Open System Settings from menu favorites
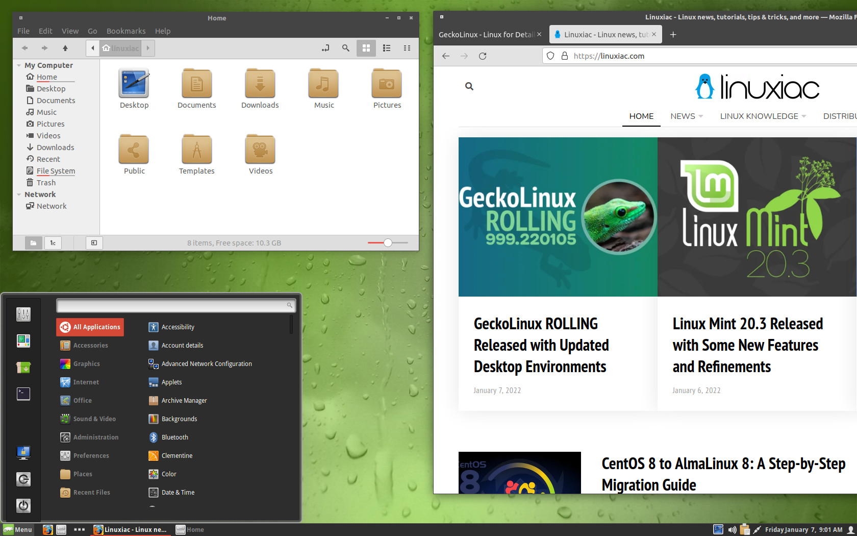This screenshot has height=536, width=857. (23, 314)
